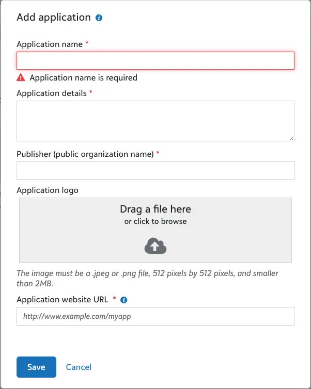Click the info icon beside Add application

coord(99,18)
